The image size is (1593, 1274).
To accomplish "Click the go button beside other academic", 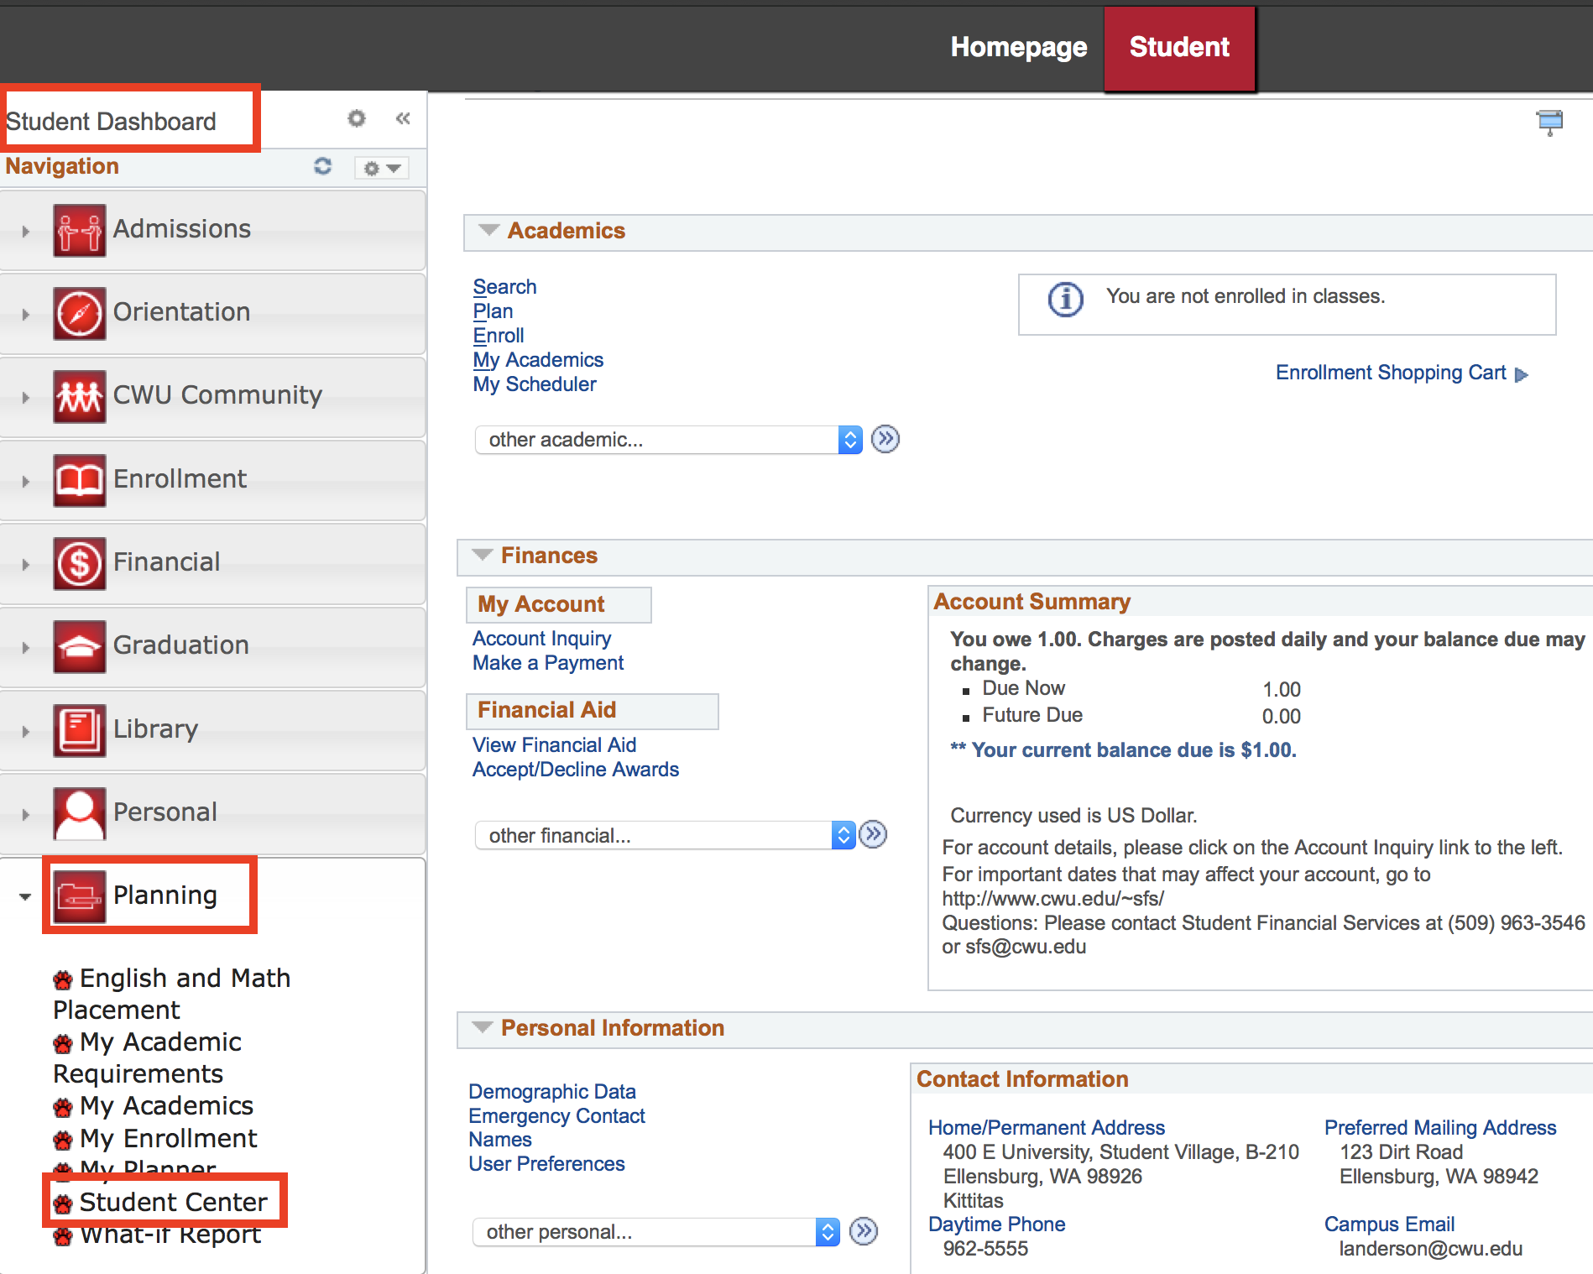I will point(885,439).
